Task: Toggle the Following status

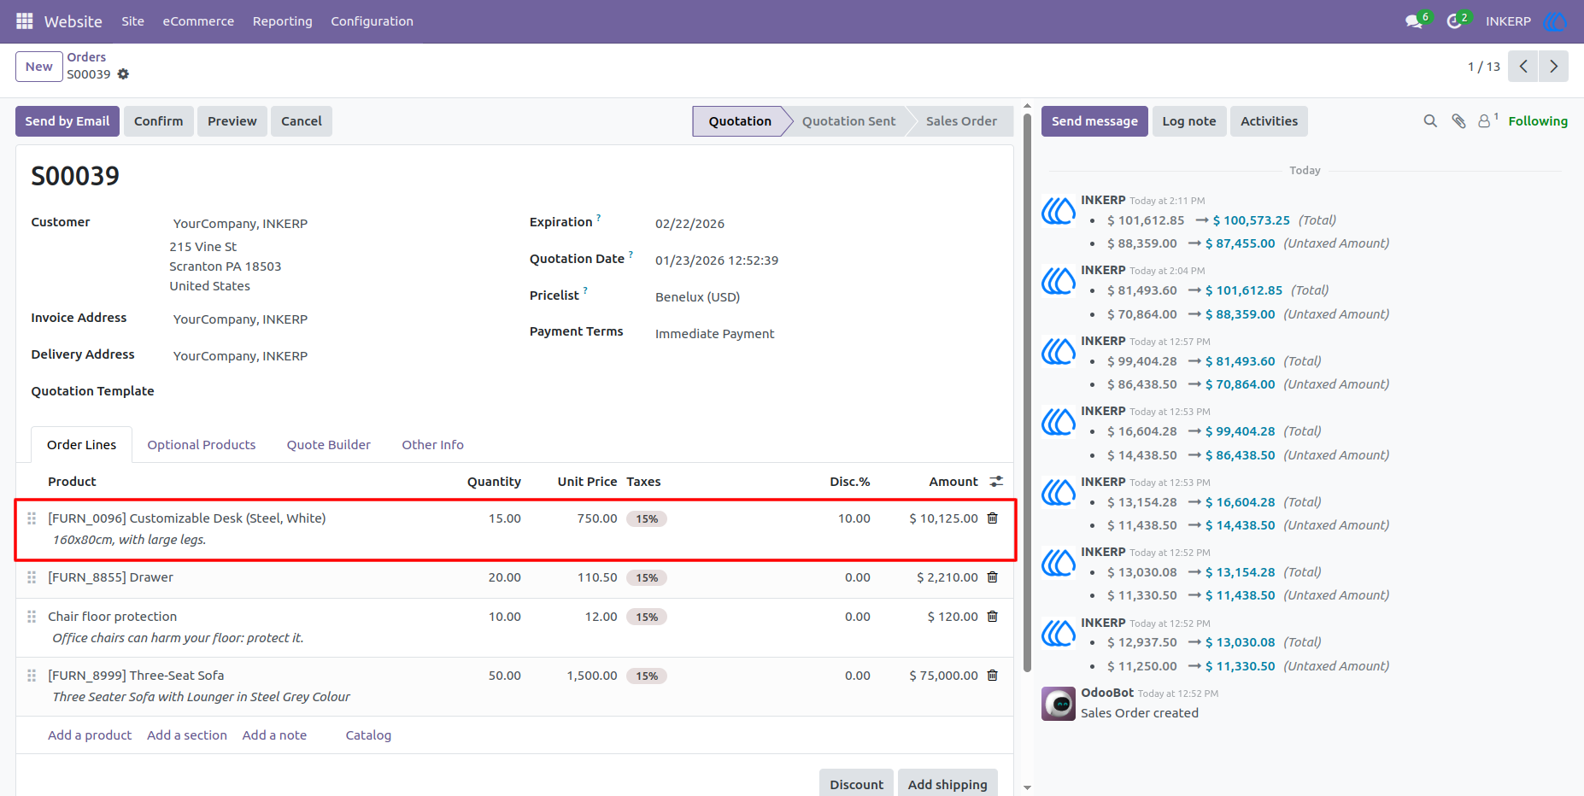Action: coord(1538,121)
